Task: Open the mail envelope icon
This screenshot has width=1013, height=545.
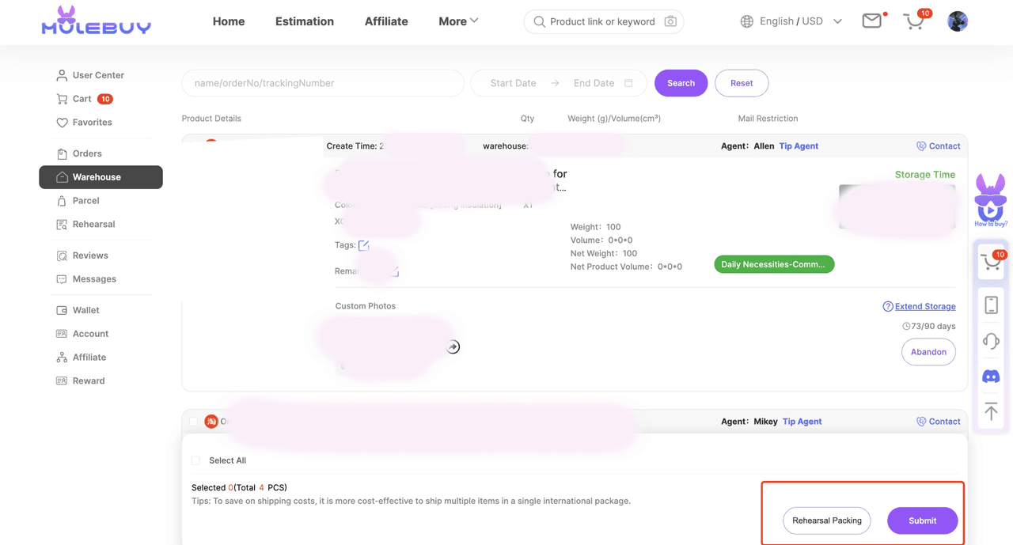Action: point(872,21)
